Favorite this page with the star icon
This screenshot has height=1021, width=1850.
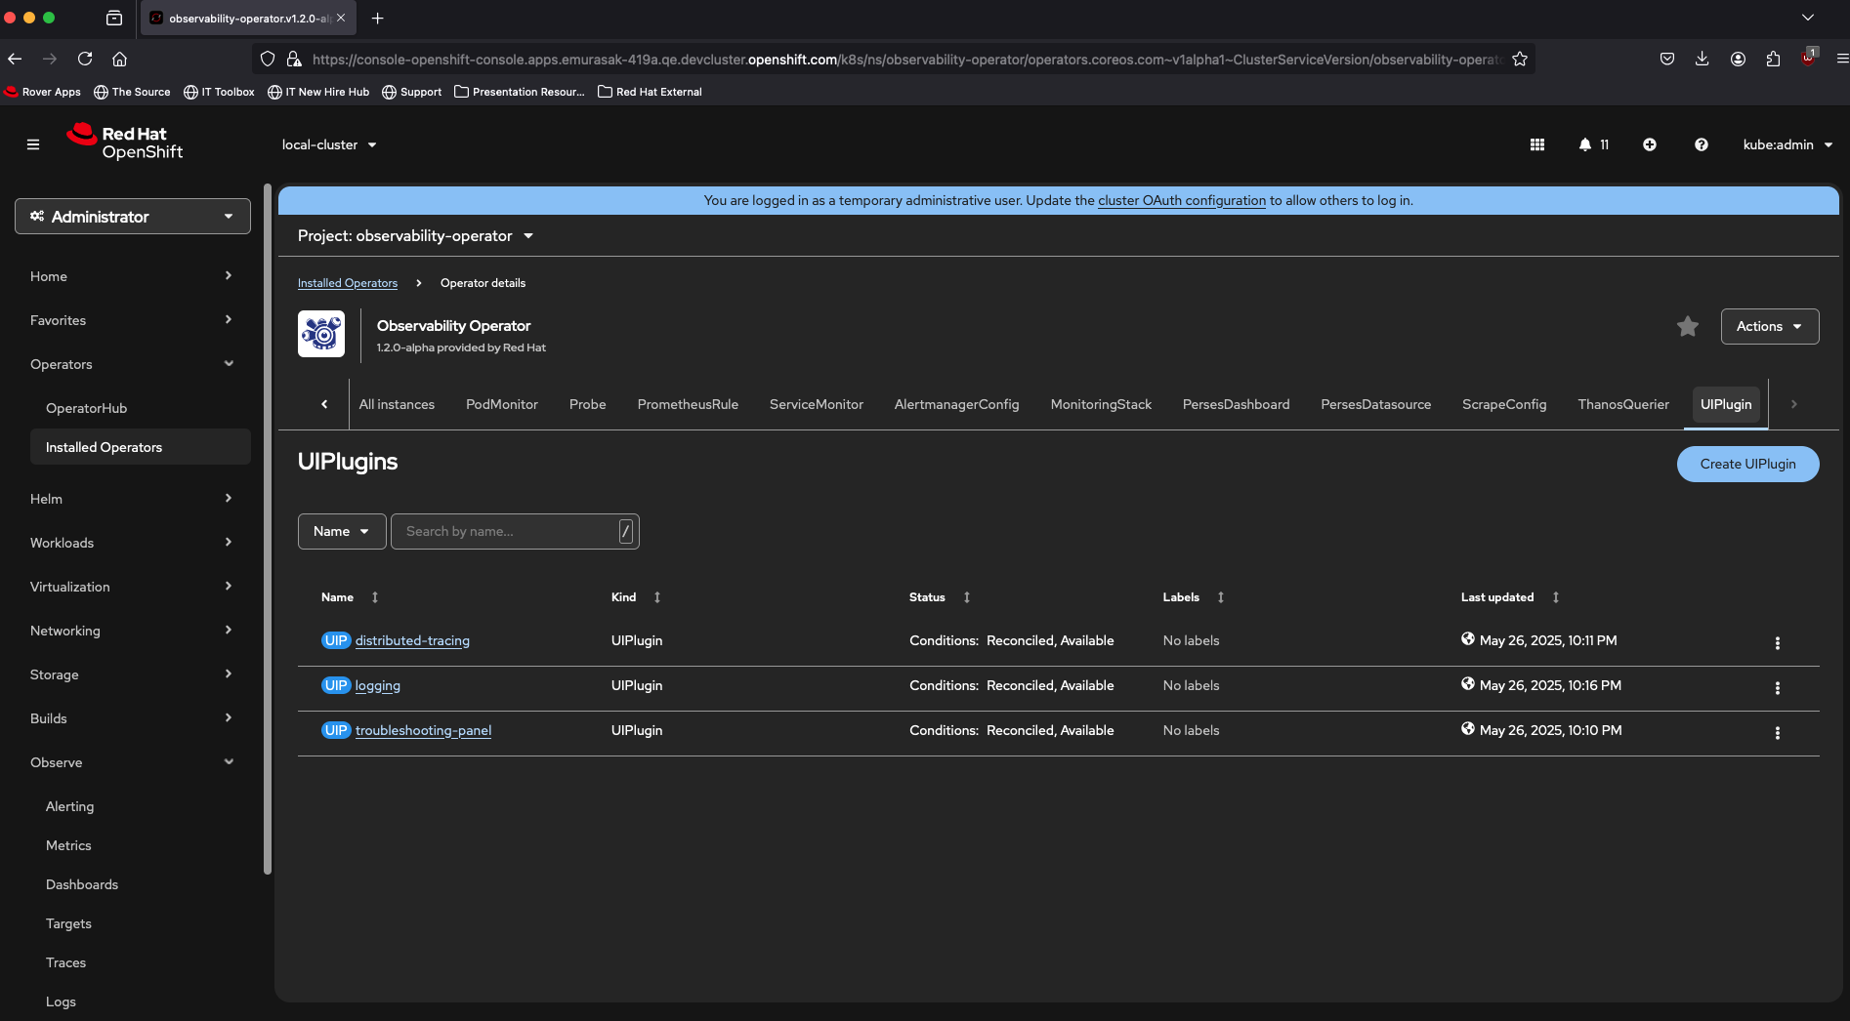[x=1687, y=327]
